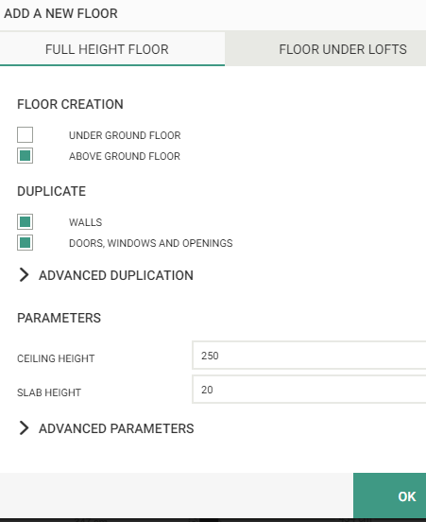Expand the Advanced Duplication section title

click(116, 275)
